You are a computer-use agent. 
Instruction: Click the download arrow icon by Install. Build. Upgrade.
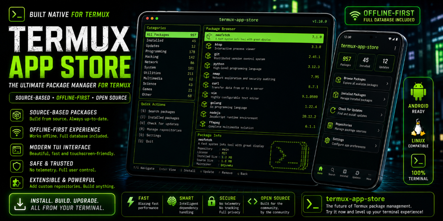point(20,204)
